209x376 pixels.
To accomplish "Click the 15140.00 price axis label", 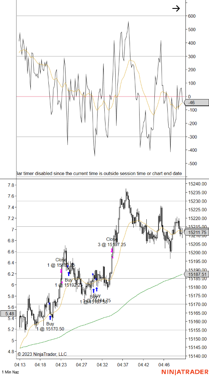I will pyautogui.click(x=197, y=356).
